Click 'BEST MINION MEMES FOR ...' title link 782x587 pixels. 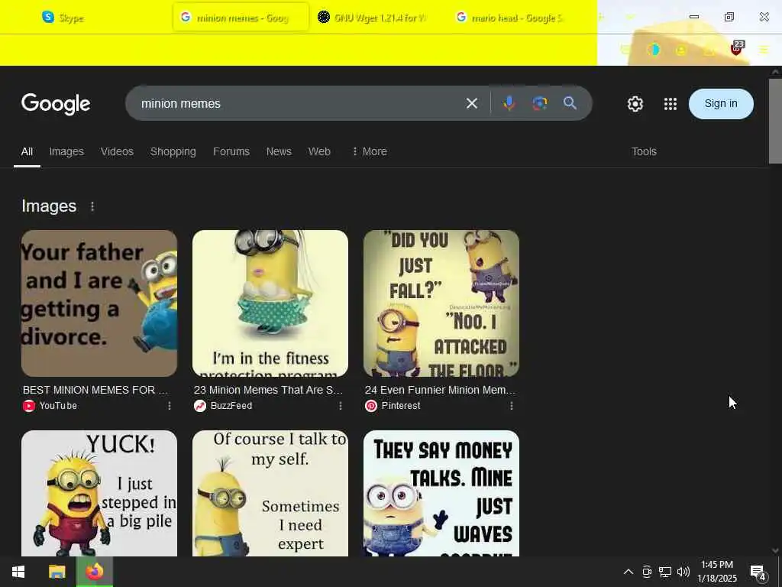click(95, 390)
